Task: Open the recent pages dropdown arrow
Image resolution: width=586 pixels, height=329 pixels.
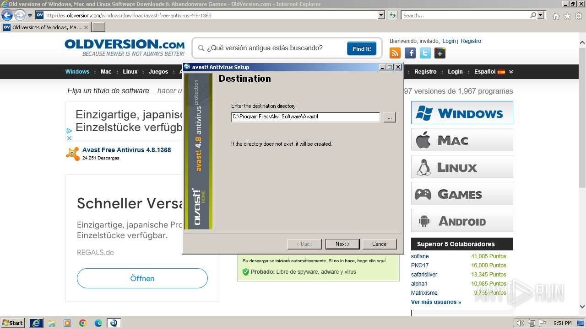Action: tap(30, 15)
